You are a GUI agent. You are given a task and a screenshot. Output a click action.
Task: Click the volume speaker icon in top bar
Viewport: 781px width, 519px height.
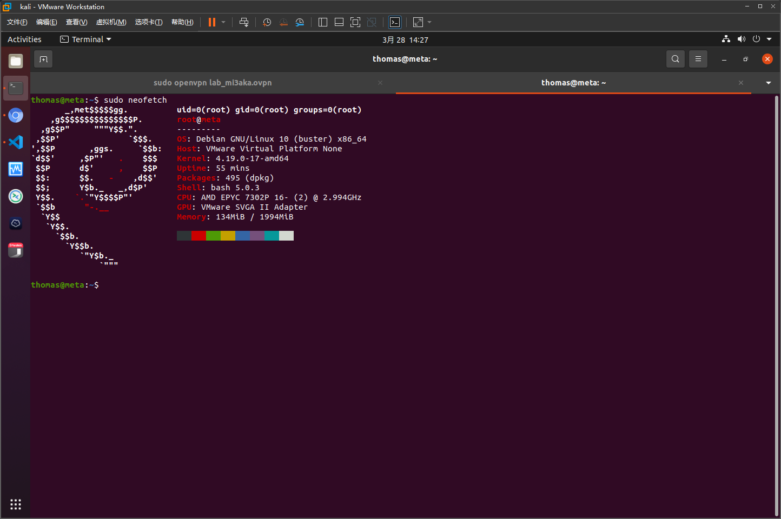(741, 39)
